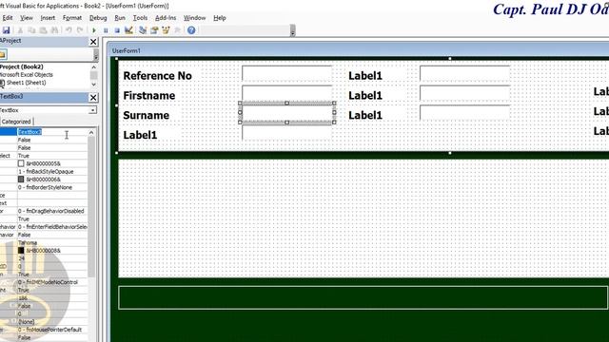Screen dimensions: 609x342
Task: Select Microsoft Excel Objects folder node
Action: 26,75
